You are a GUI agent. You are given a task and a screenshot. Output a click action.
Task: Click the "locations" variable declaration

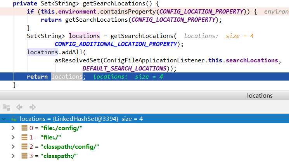[x=85, y=36]
